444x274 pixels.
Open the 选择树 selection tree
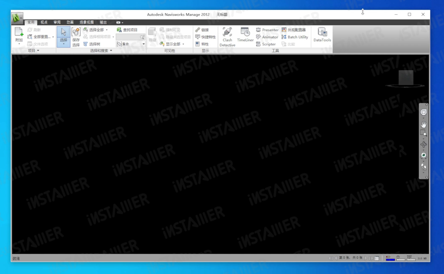click(92, 44)
